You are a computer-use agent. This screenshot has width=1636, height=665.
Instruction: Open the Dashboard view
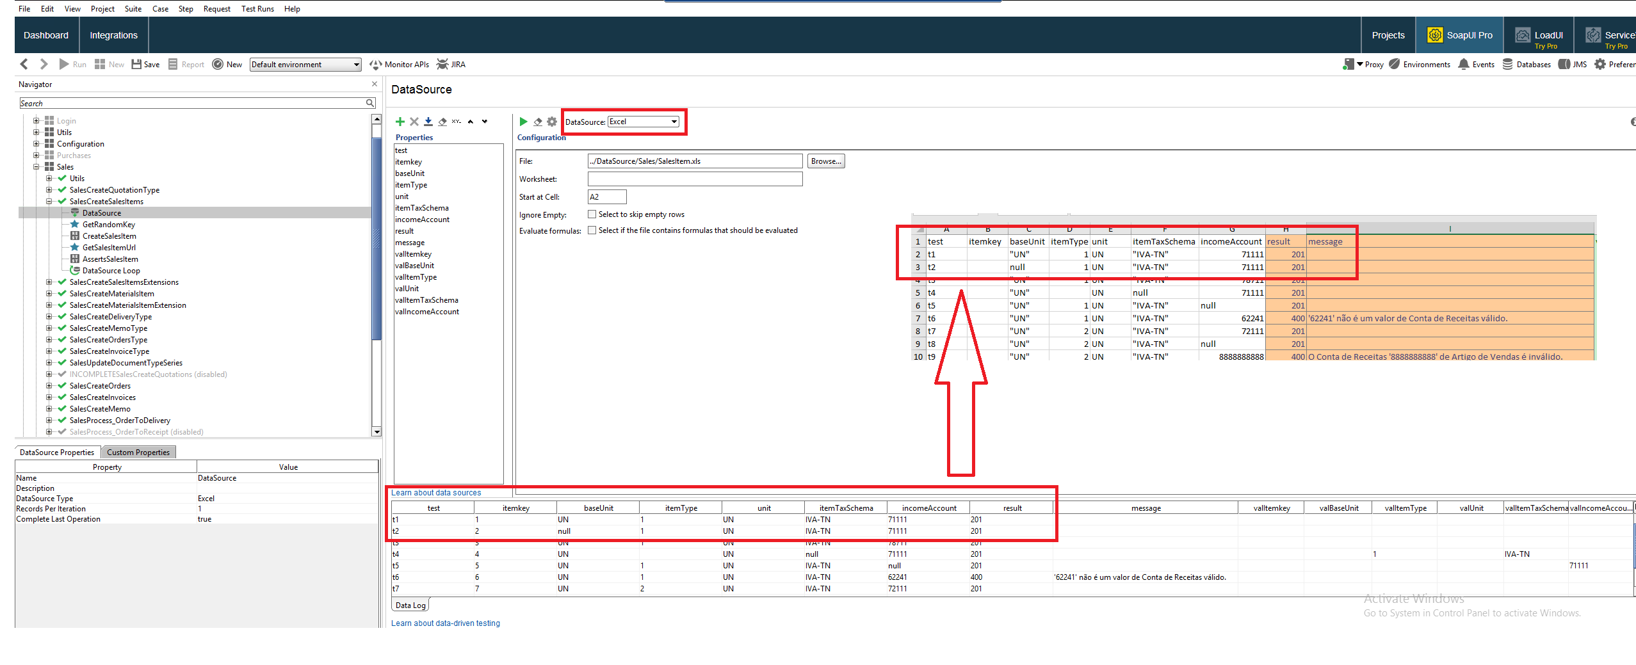46,35
